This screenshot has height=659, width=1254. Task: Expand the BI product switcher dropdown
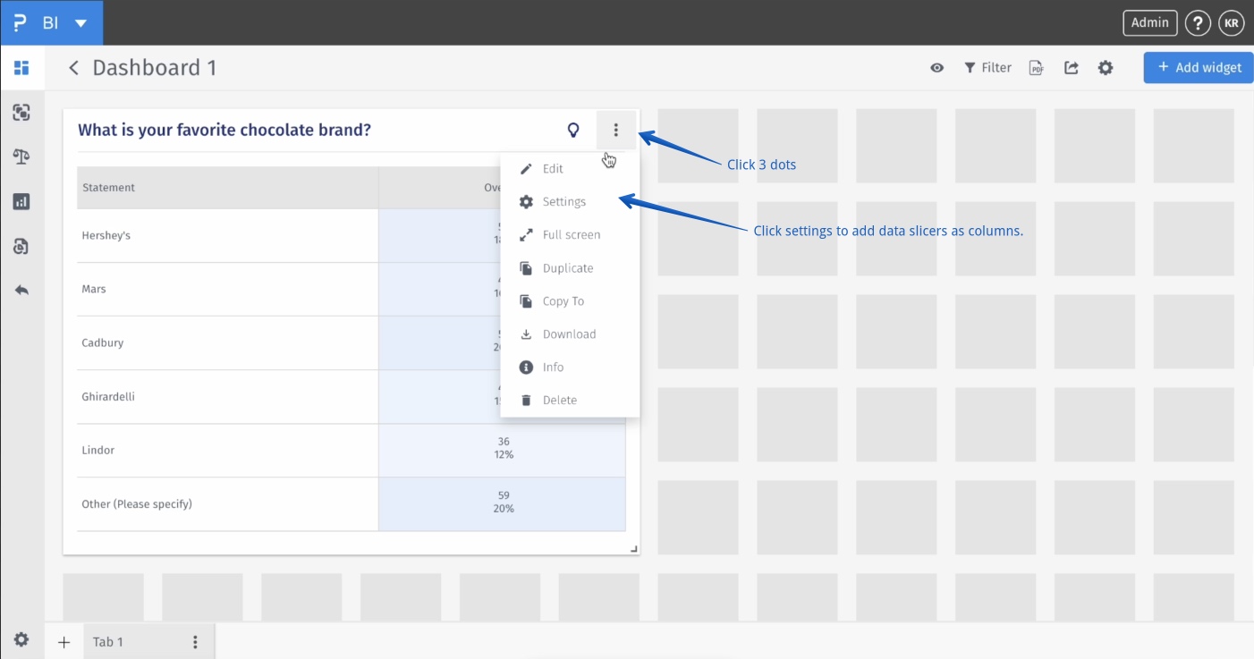click(x=80, y=22)
